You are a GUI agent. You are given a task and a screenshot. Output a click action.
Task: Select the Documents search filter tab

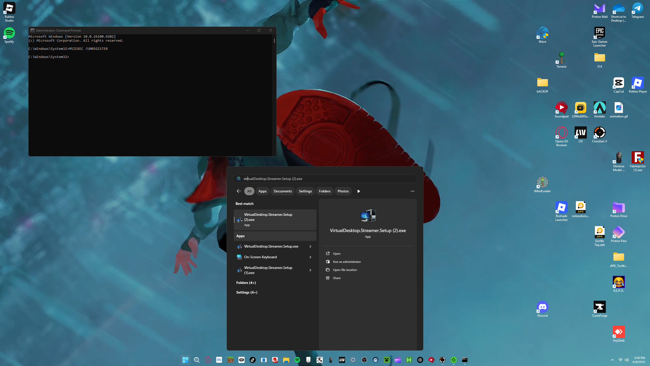click(283, 191)
